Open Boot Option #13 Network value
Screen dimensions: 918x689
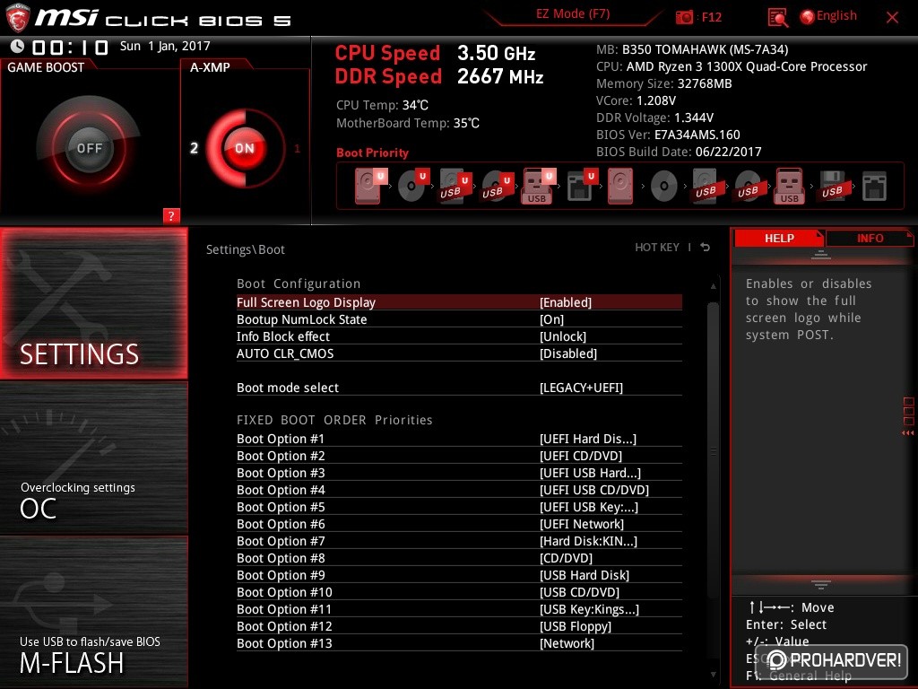[x=567, y=642]
